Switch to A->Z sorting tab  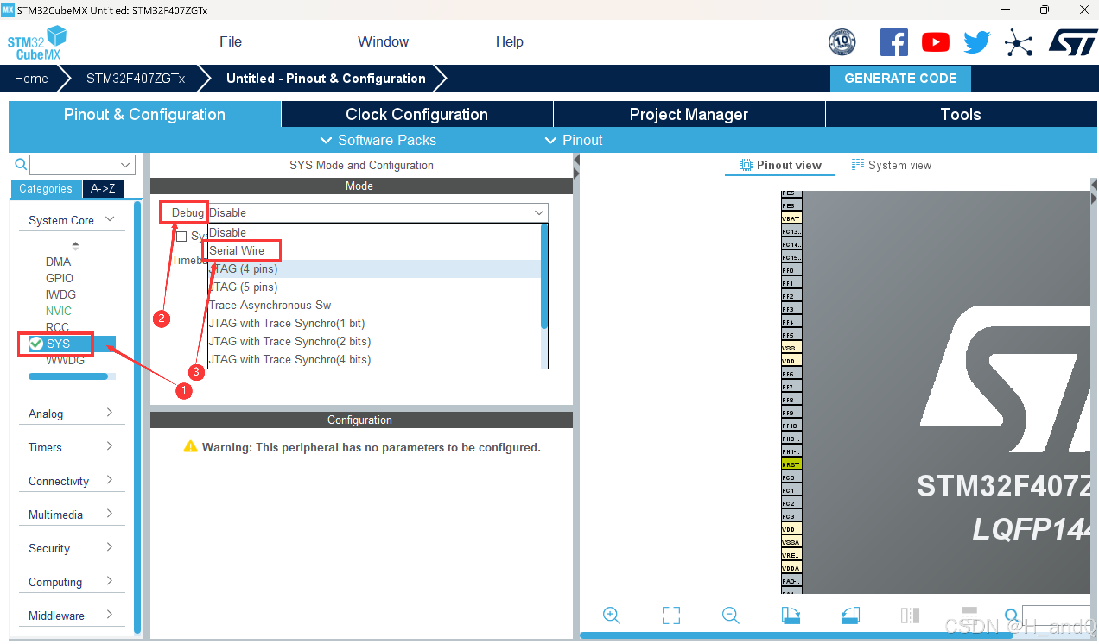point(103,189)
